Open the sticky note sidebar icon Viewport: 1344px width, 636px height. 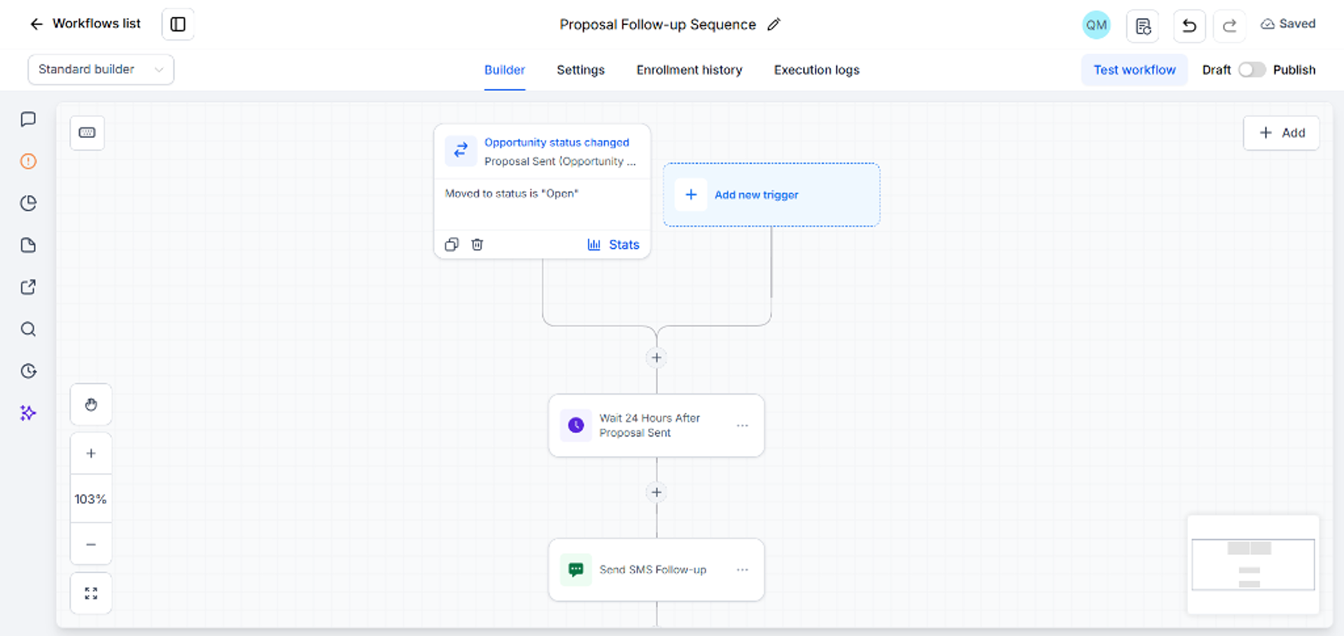click(28, 246)
